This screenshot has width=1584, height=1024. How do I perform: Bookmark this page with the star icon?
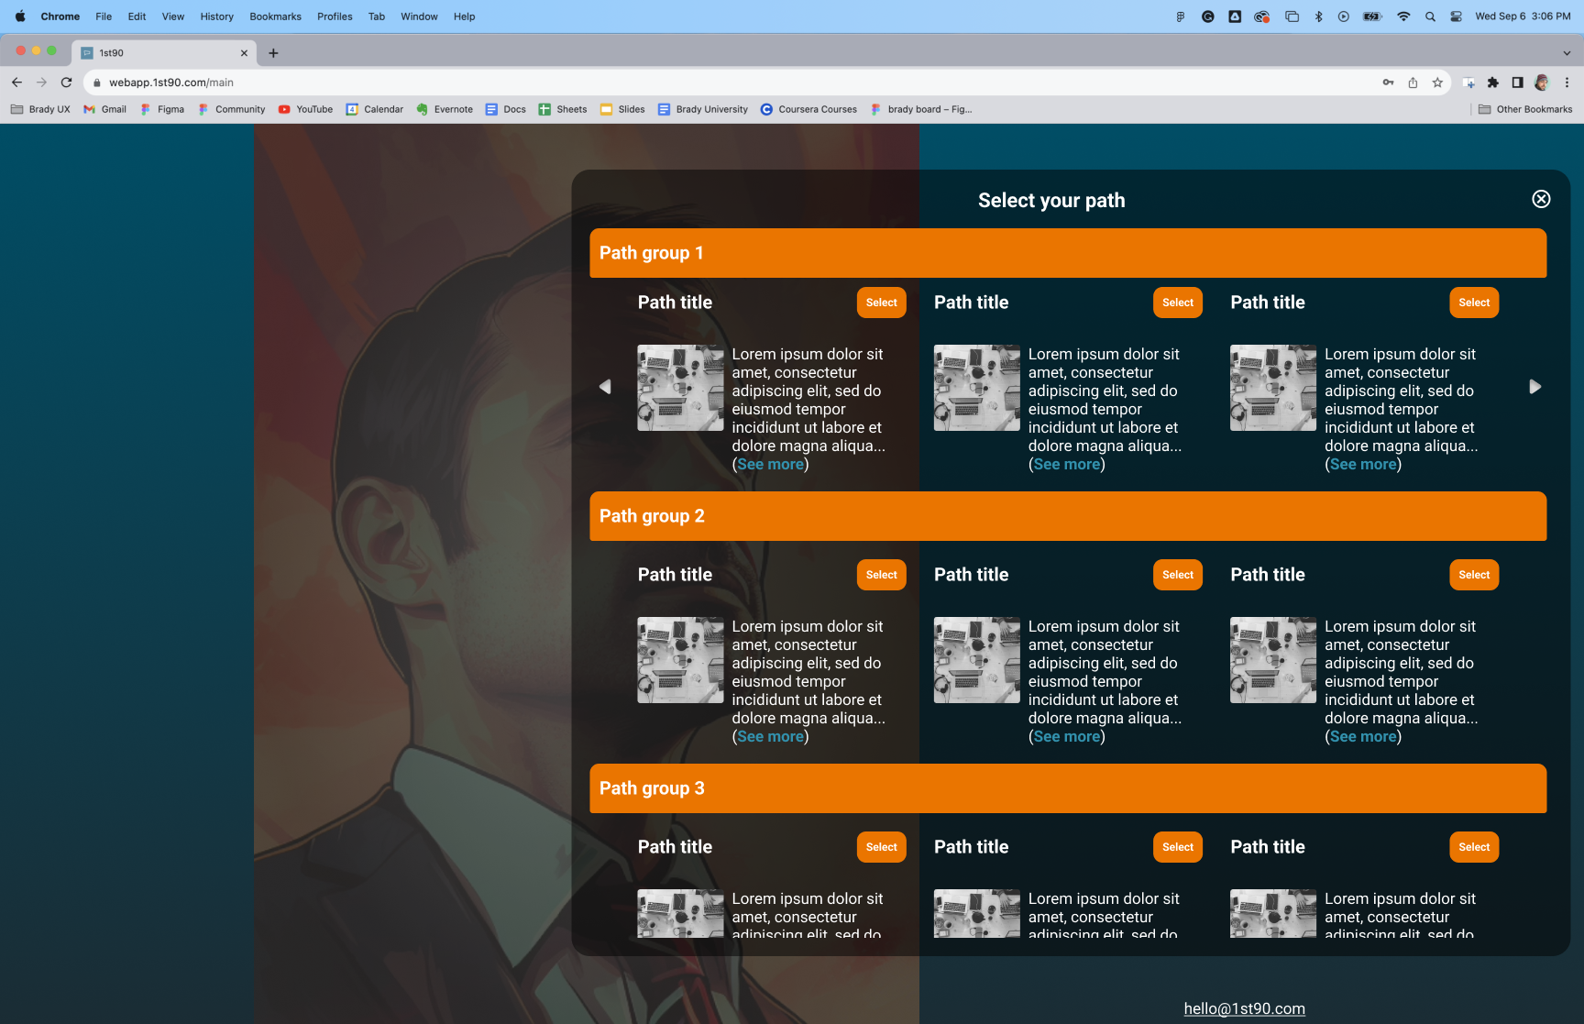click(1437, 83)
